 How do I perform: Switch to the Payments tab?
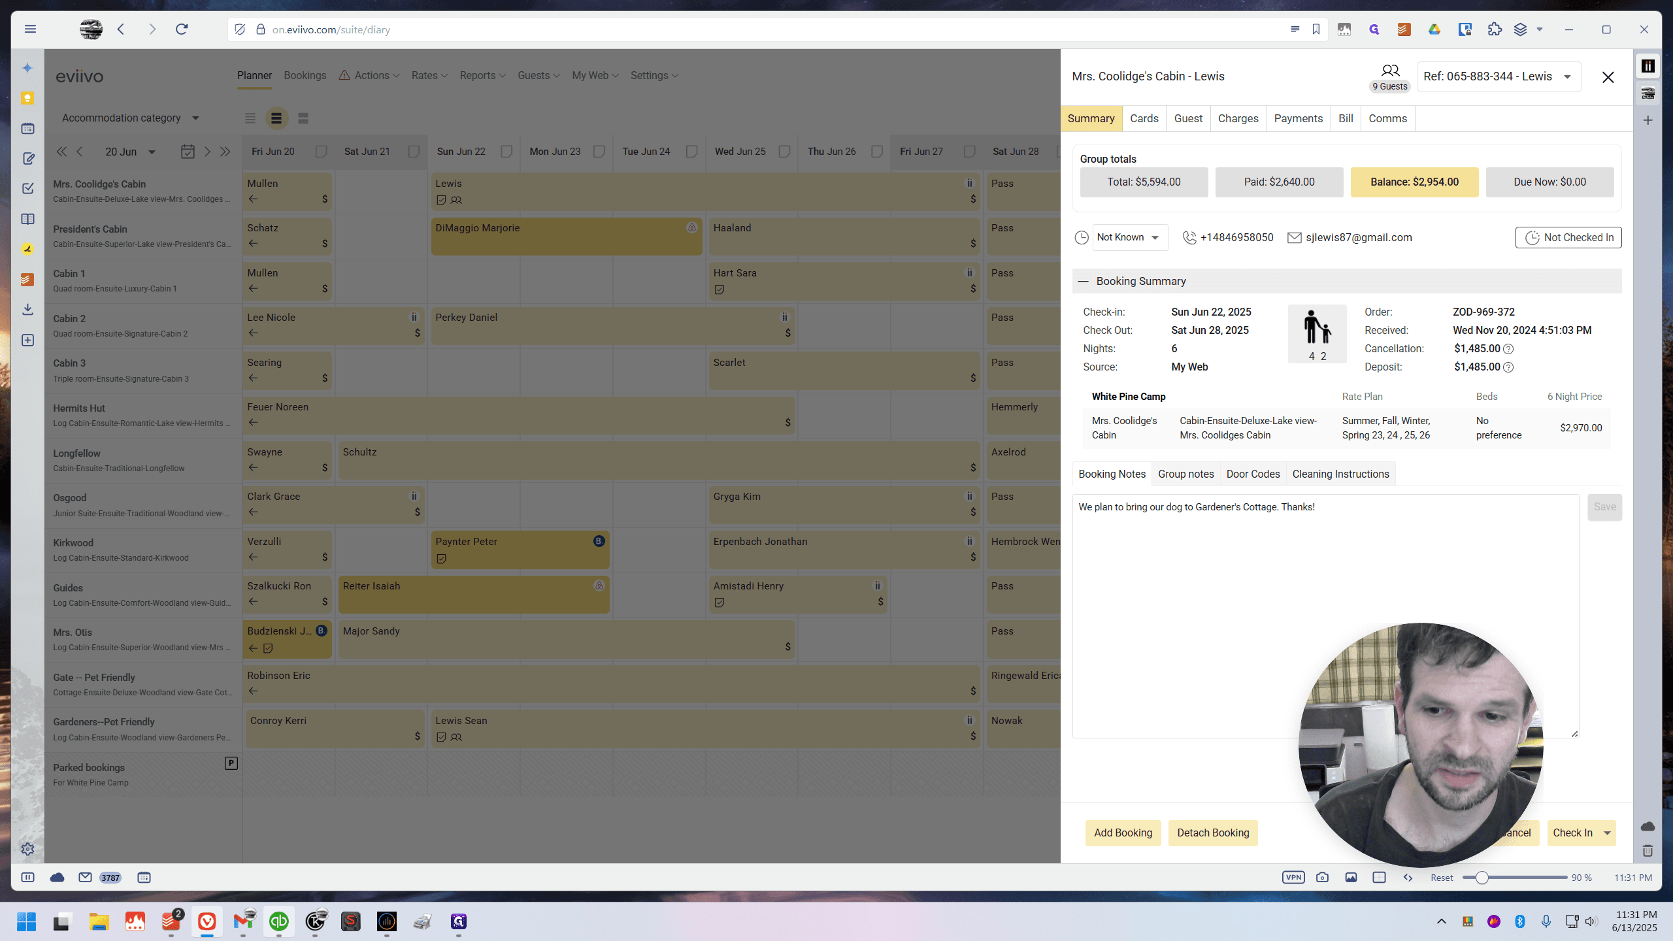click(1298, 118)
